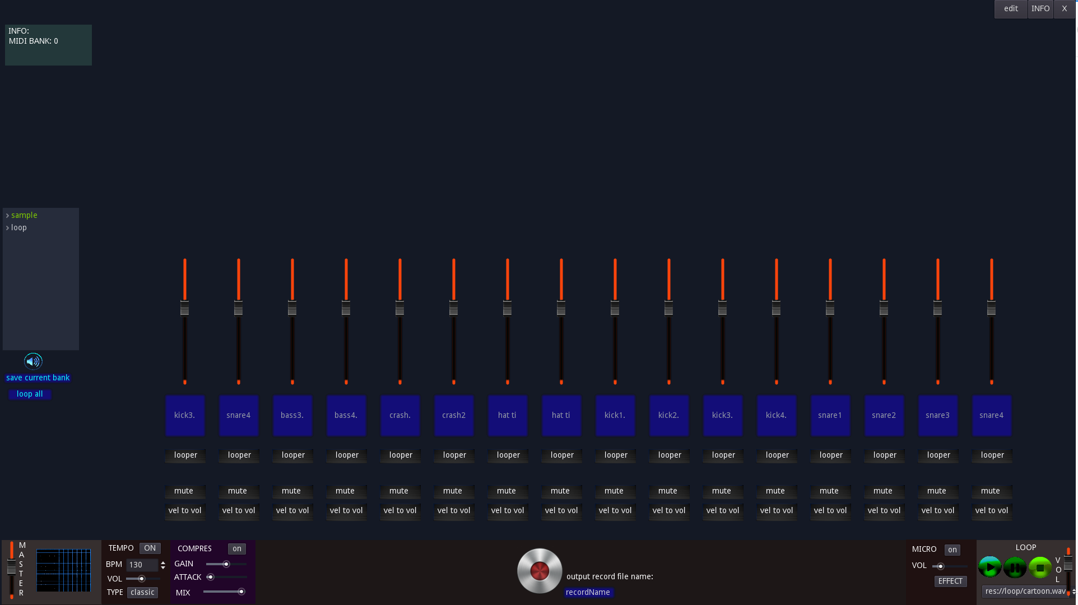This screenshot has height=605, width=1078.
Task: Trigger the bass3. sample pad
Action: point(292,415)
